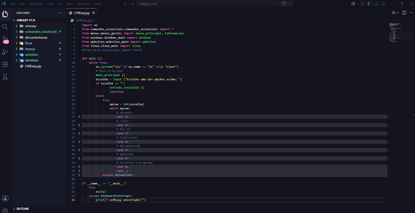Run the Python file with play icon

[394, 13]
